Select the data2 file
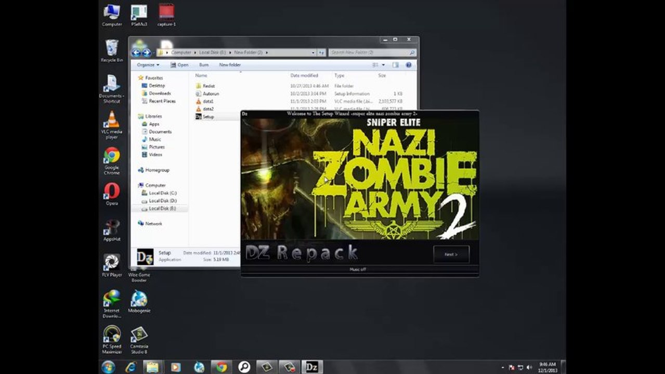The width and height of the screenshot is (665, 374). tap(208, 109)
